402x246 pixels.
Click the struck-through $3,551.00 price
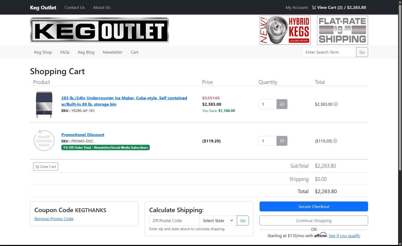click(x=211, y=98)
